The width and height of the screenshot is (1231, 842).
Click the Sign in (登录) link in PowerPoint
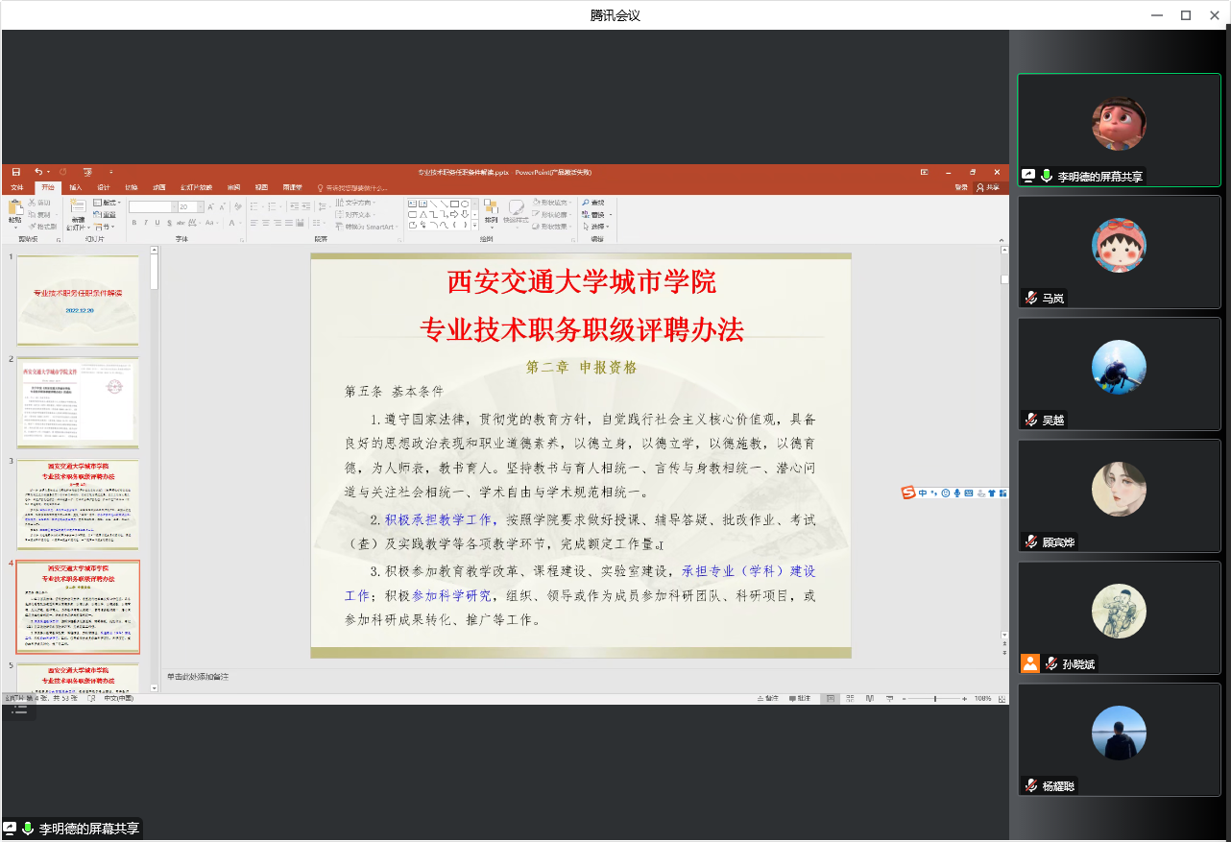point(961,187)
